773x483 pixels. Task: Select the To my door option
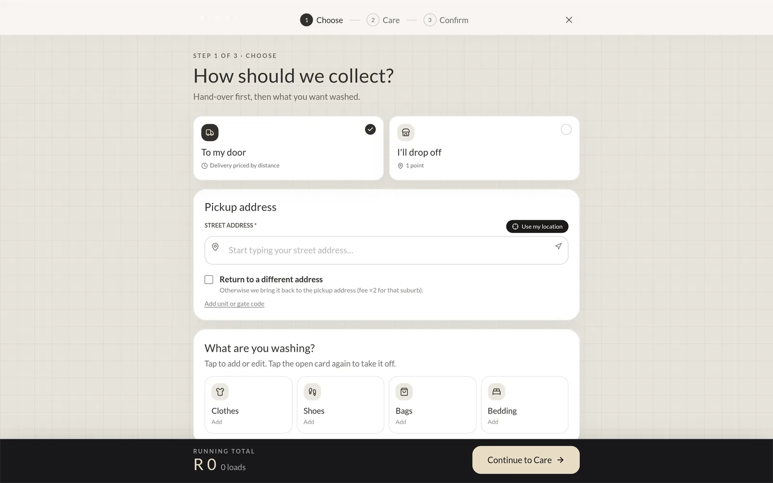(288, 148)
